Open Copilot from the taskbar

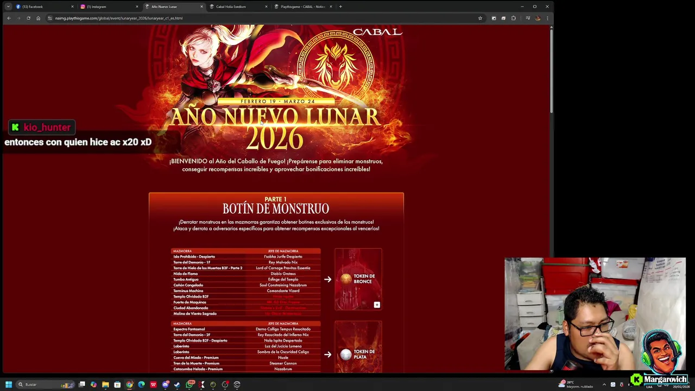(93, 384)
